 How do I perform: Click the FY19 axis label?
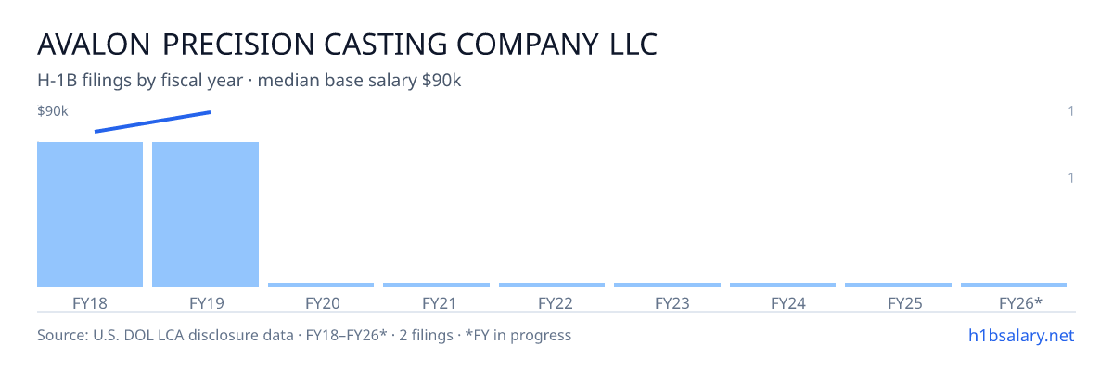click(205, 302)
